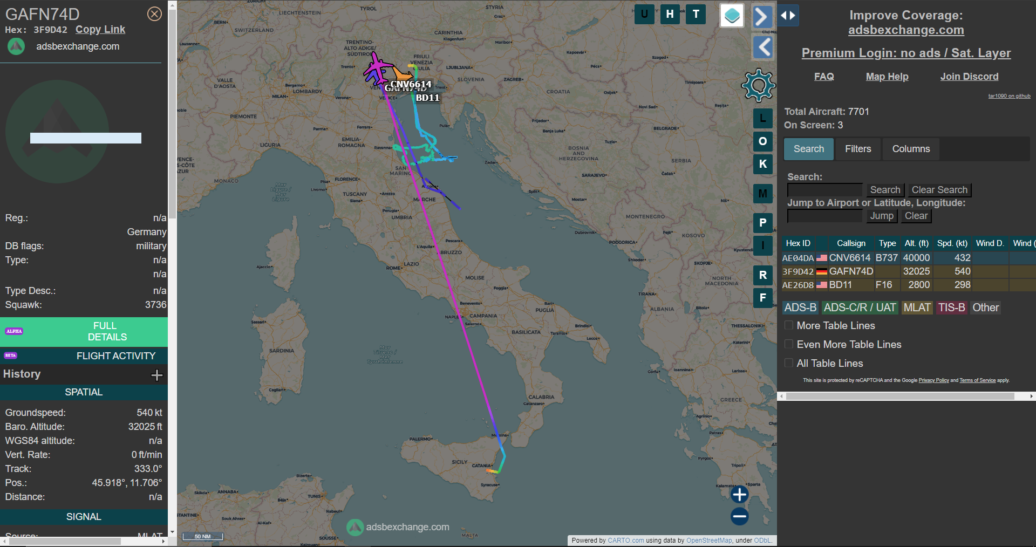This screenshot has width=1036, height=547.
Task: Select the CNV6614 aircraft label on map
Action: (x=411, y=84)
